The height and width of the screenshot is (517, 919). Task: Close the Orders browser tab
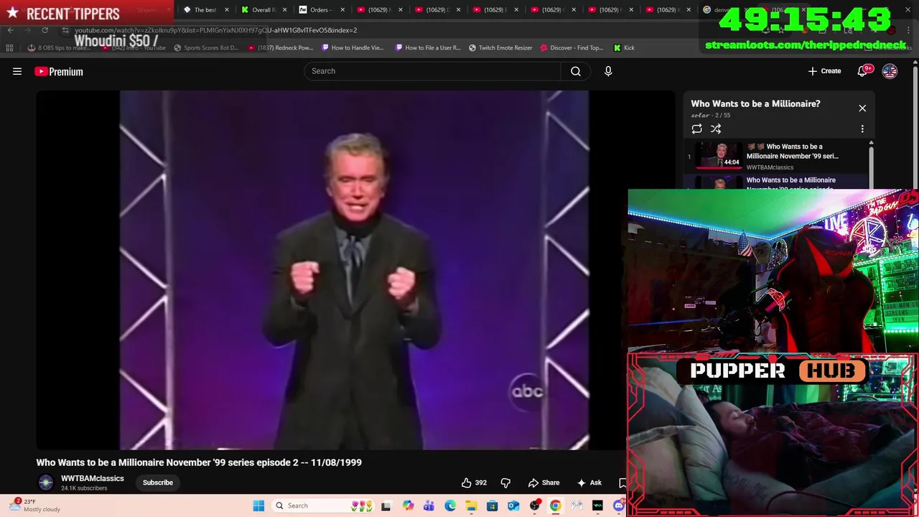click(342, 10)
